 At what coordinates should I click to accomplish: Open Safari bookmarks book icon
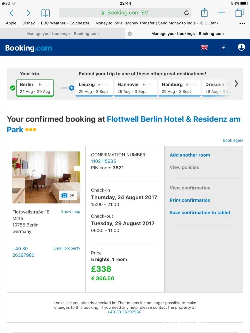(x=45, y=13)
